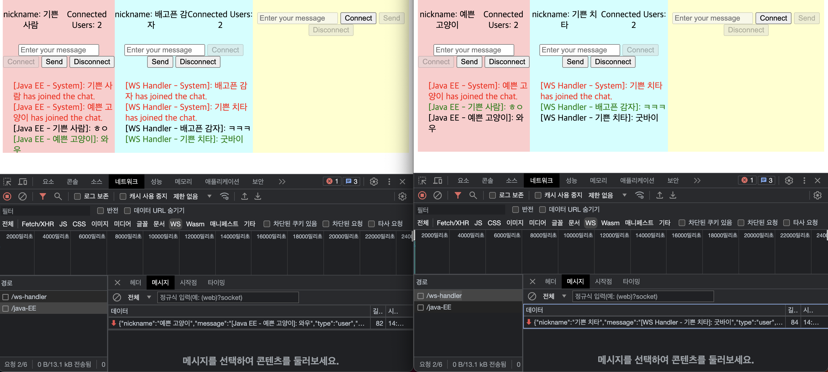Image resolution: width=828 pixels, height=372 pixels.
Task: Toggle filter funnel icon in right DevTools
Action: pos(458,195)
